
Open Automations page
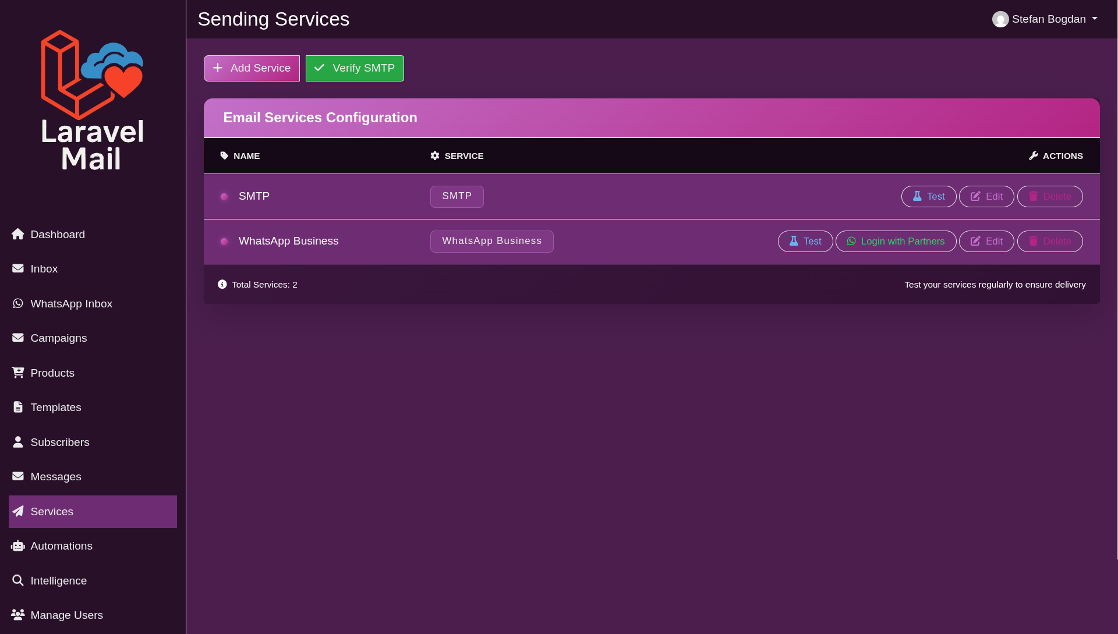tap(93, 546)
